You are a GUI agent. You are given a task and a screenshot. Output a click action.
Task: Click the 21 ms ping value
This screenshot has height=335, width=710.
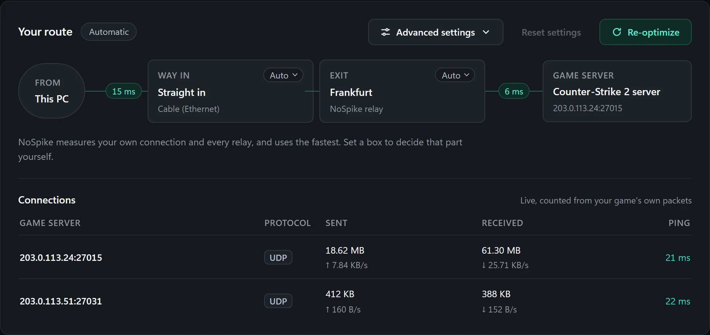[678, 258]
